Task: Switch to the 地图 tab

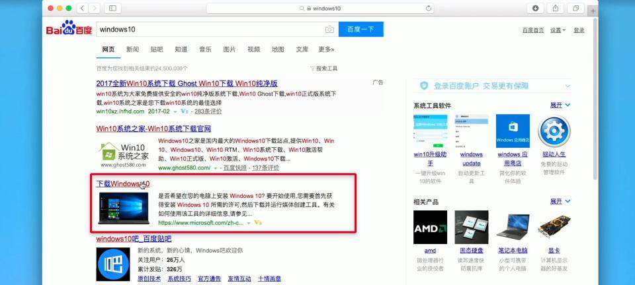Action: click(x=278, y=49)
